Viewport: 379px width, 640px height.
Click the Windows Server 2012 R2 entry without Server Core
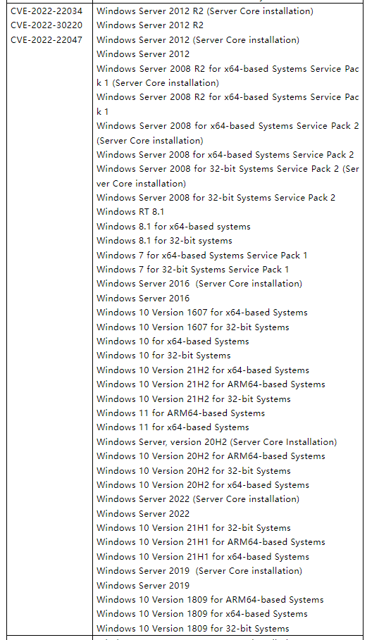(x=150, y=25)
